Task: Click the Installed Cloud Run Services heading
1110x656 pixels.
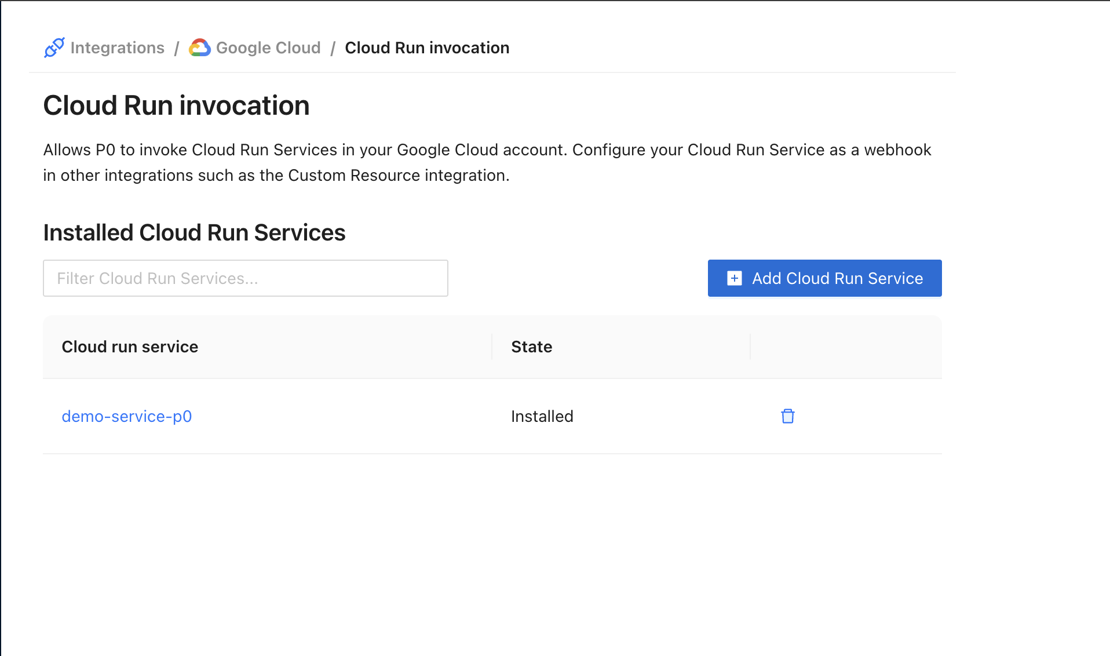Action: pyautogui.click(x=194, y=233)
